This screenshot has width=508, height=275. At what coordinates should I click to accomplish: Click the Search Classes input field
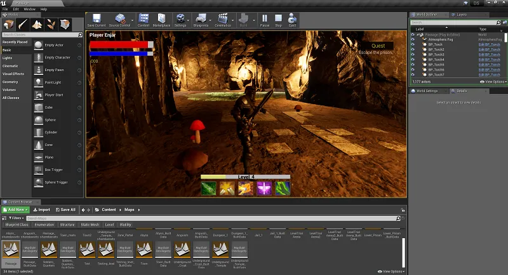pos(42,35)
